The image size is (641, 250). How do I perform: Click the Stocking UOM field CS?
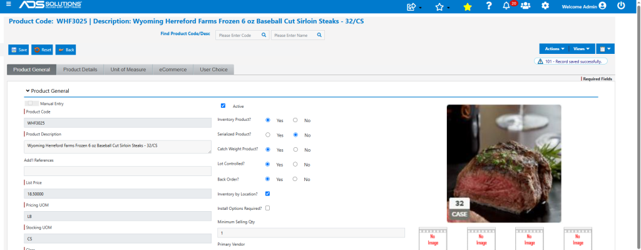point(118,239)
